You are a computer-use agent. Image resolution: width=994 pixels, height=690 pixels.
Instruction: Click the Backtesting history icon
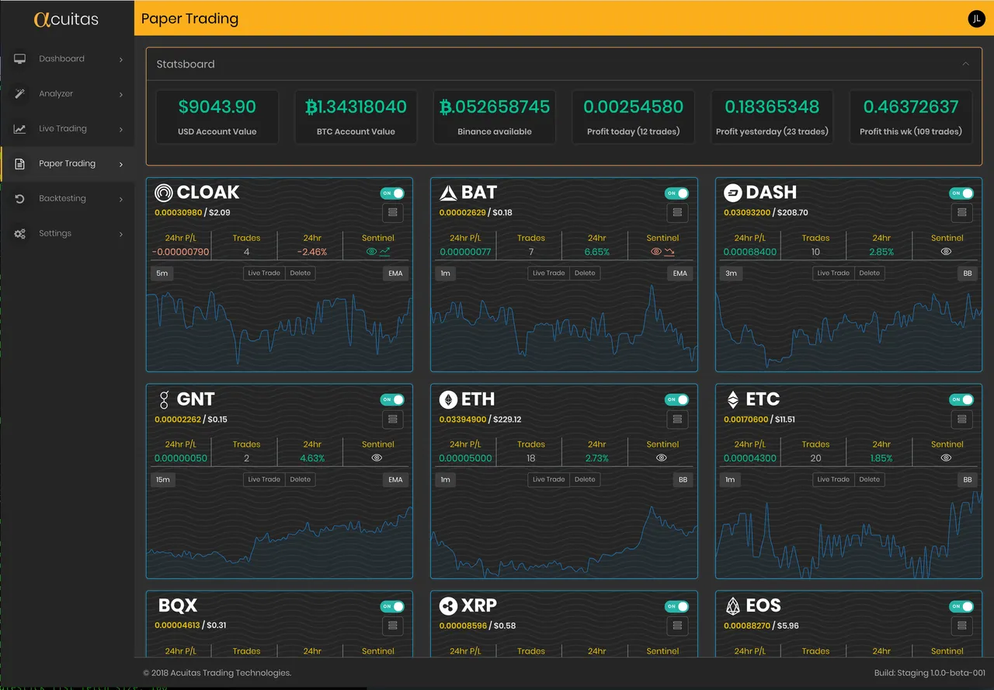(20, 199)
